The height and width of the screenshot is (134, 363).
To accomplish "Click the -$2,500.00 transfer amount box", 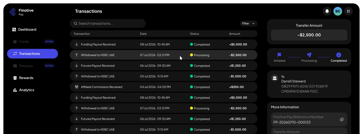I will pos(309,35).
